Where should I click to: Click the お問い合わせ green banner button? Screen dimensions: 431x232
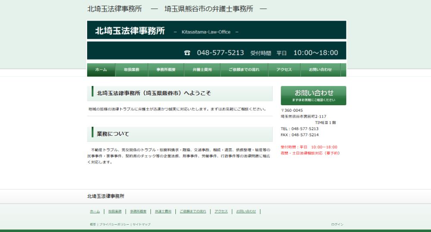tap(313, 95)
